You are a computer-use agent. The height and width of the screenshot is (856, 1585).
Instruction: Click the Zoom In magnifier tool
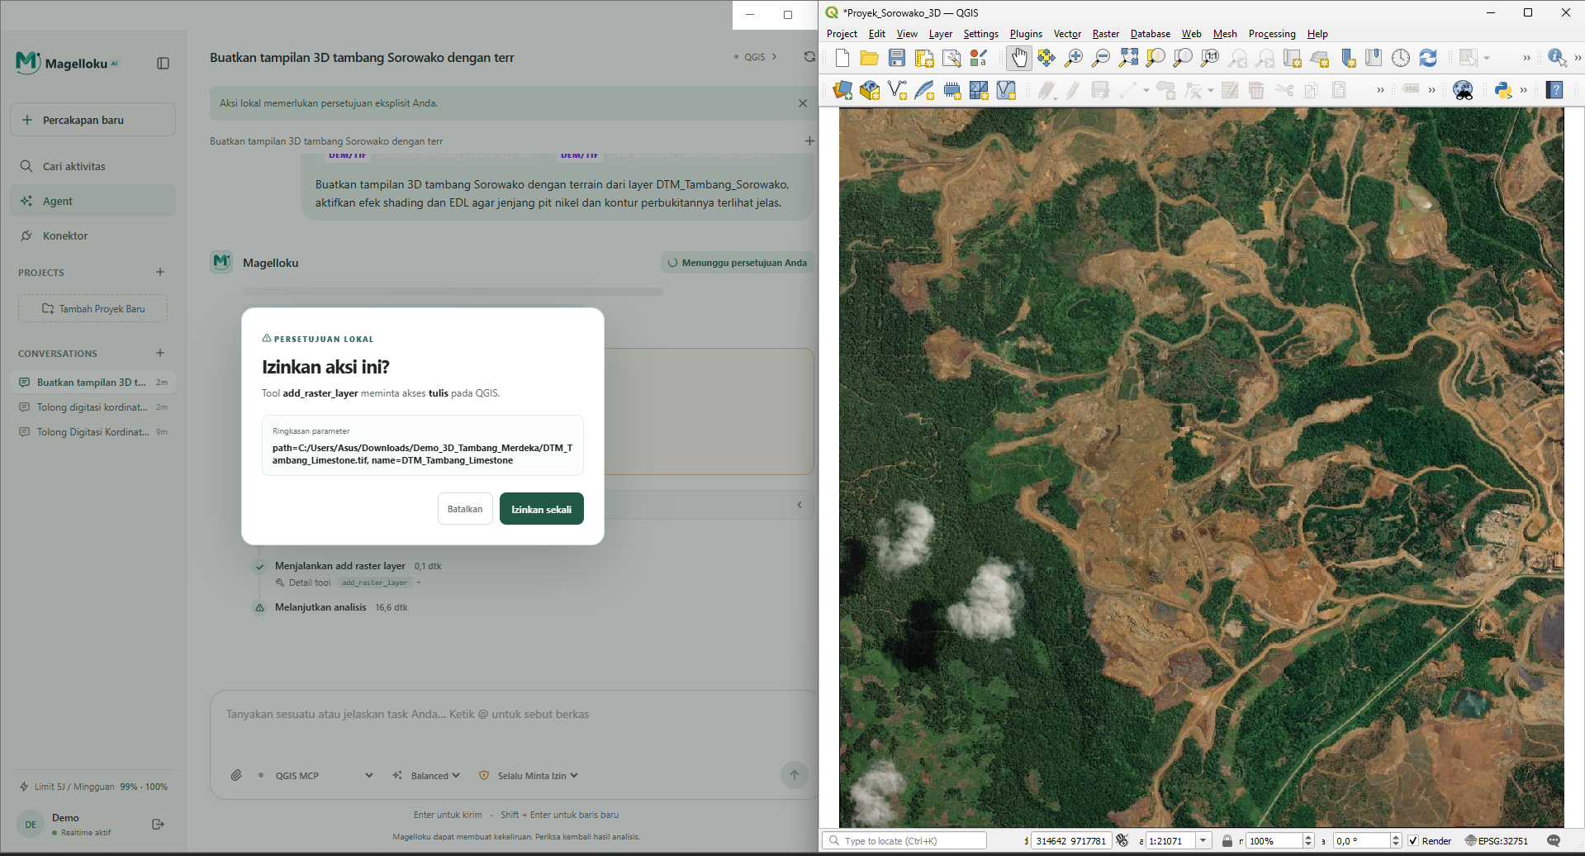pyautogui.click(x=1074, y=58)
